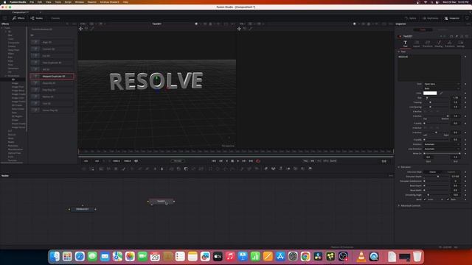Add a Text3D tool from the toolbar

pyautogui.click(x=280, y=169)
